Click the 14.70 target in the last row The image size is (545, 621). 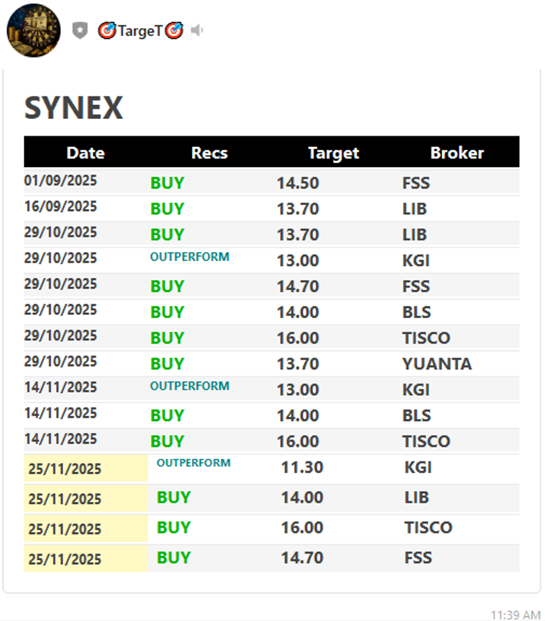pos(302,557)
